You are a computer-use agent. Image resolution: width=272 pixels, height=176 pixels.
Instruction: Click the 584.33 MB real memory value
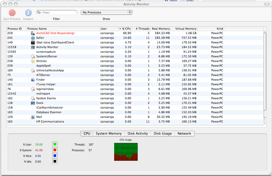(x=162, y=33)
